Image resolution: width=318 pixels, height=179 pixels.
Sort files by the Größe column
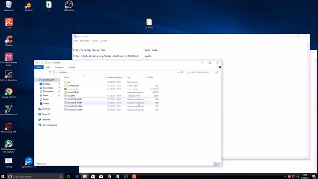click(x=150, y=77)
